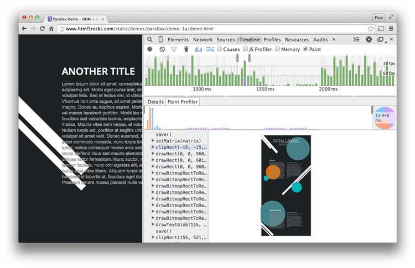Uncheck the Paint checkbox
415x268 pixels.
(x=305, y=49)
